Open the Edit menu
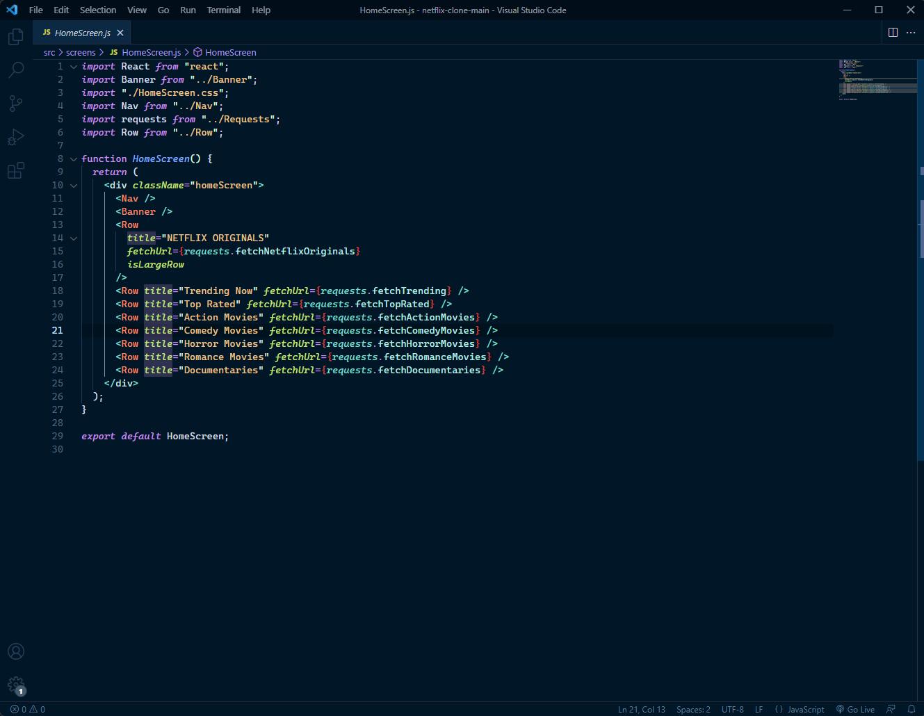 (61, 10)
